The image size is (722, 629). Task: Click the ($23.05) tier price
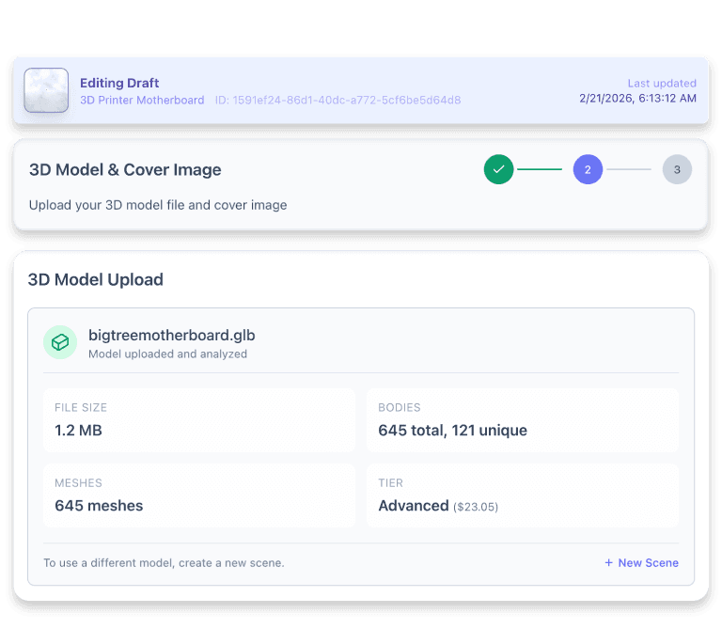[476, 507]
